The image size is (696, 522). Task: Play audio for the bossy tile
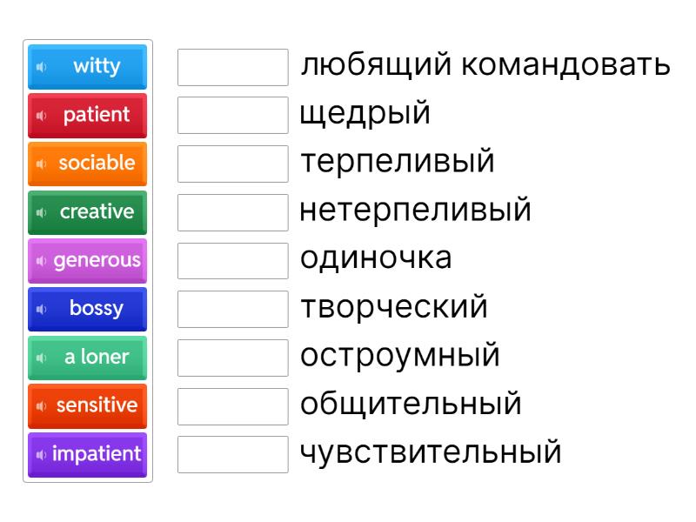[x=41, y=309]
